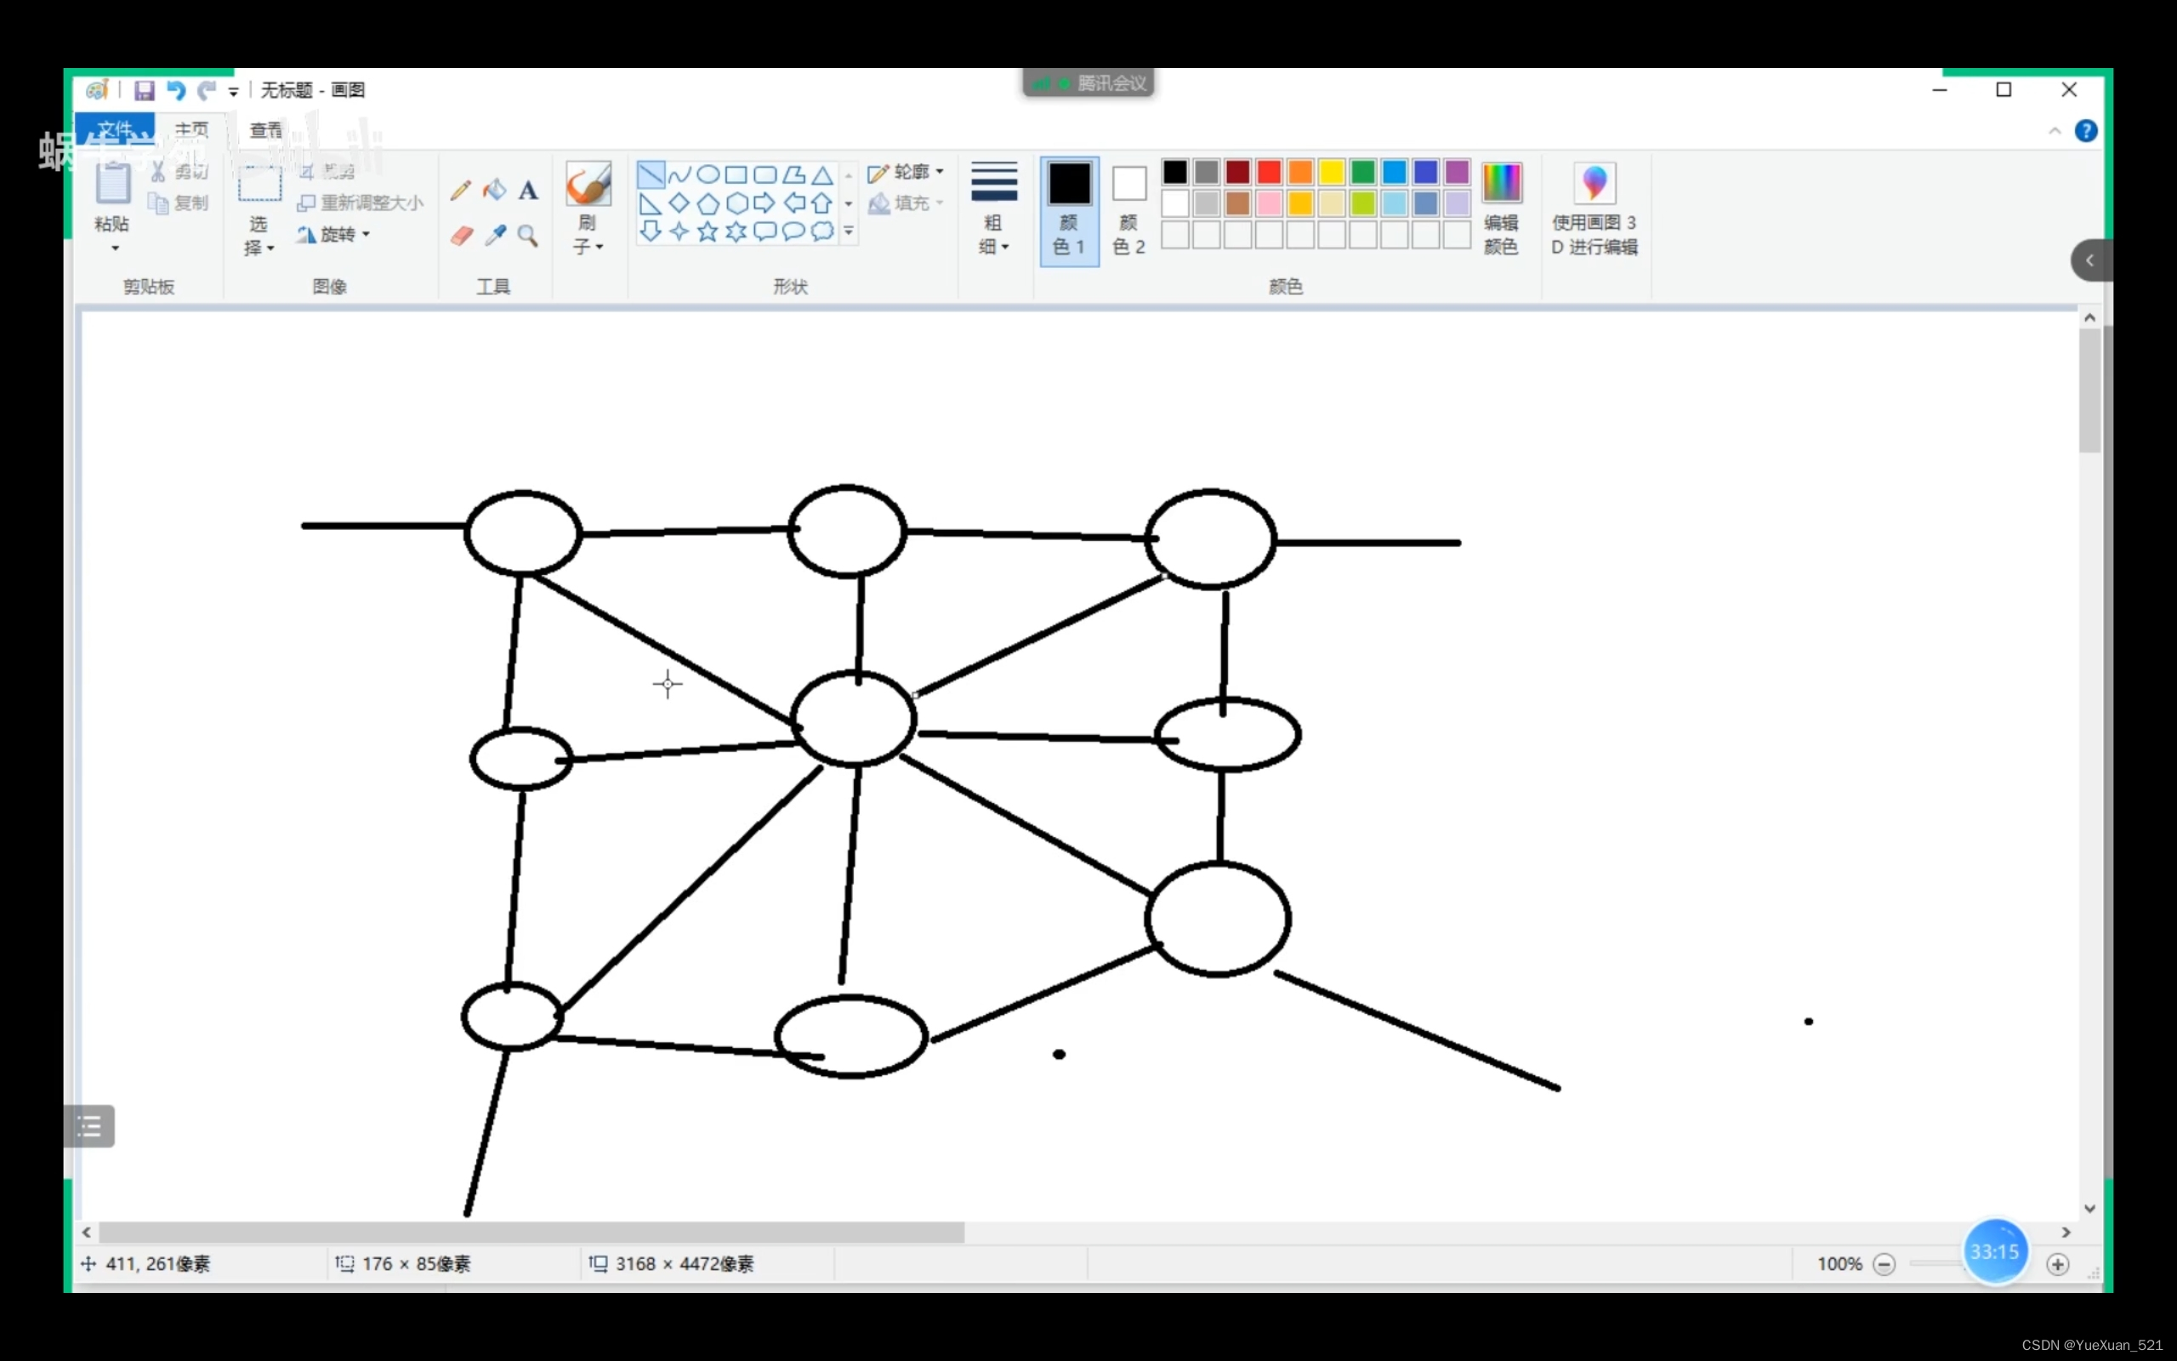Choose the Pentagon shape

tap(708, 203)
